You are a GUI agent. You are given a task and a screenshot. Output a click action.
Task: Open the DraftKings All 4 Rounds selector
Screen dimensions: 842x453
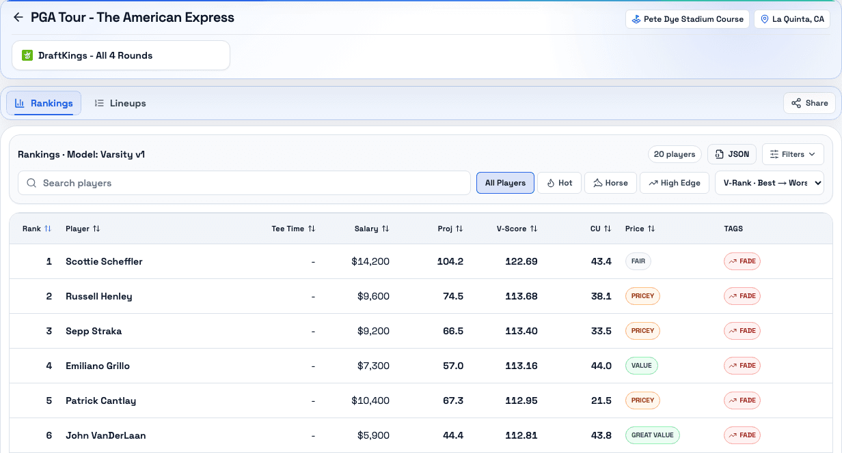[121, 55]
